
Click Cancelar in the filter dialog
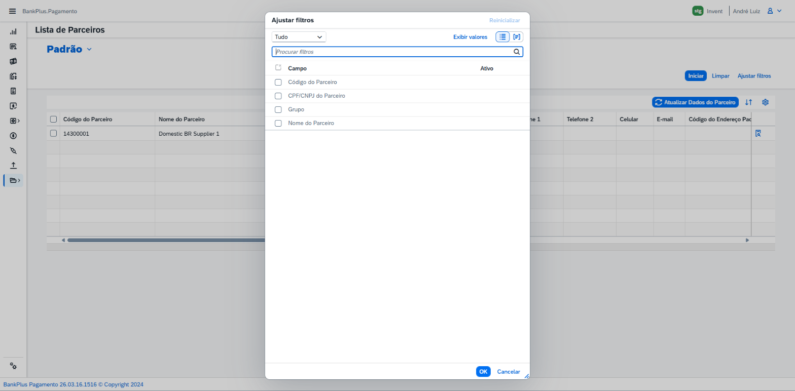pos(509,372)
